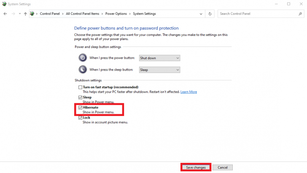Click the sleep button moon icon
307x173 pixels.
click(x=83, y=70)
